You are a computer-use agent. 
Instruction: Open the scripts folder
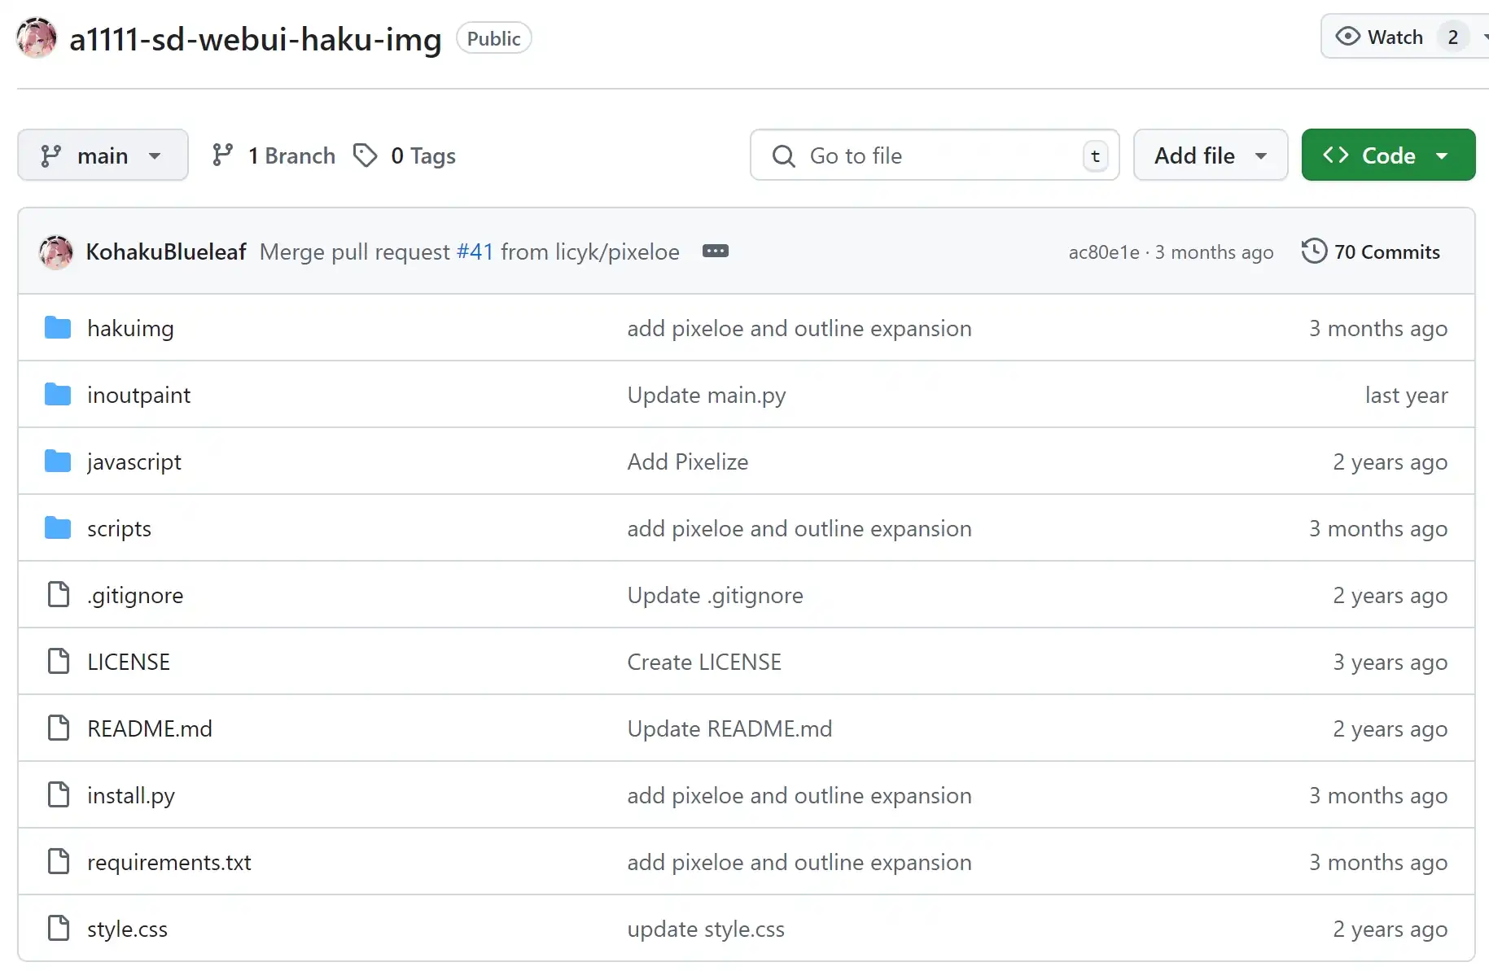(119, 528)
